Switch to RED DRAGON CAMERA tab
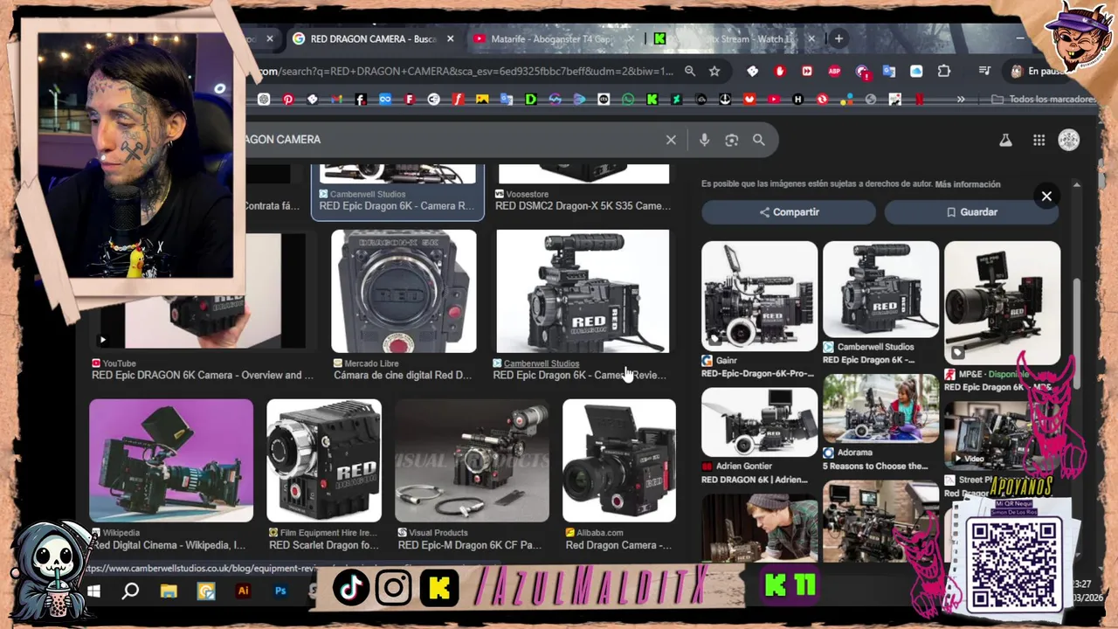Viewport: 1118px width, 629px height. [372, 39]
